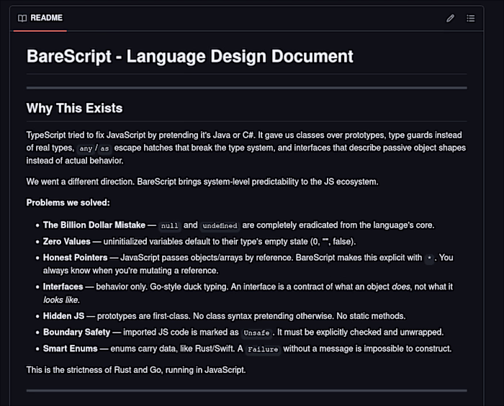504x406 pixels.
Task: Click the line 'This is the strictness of Rust and Go'
Action: (x=136, y=370)
